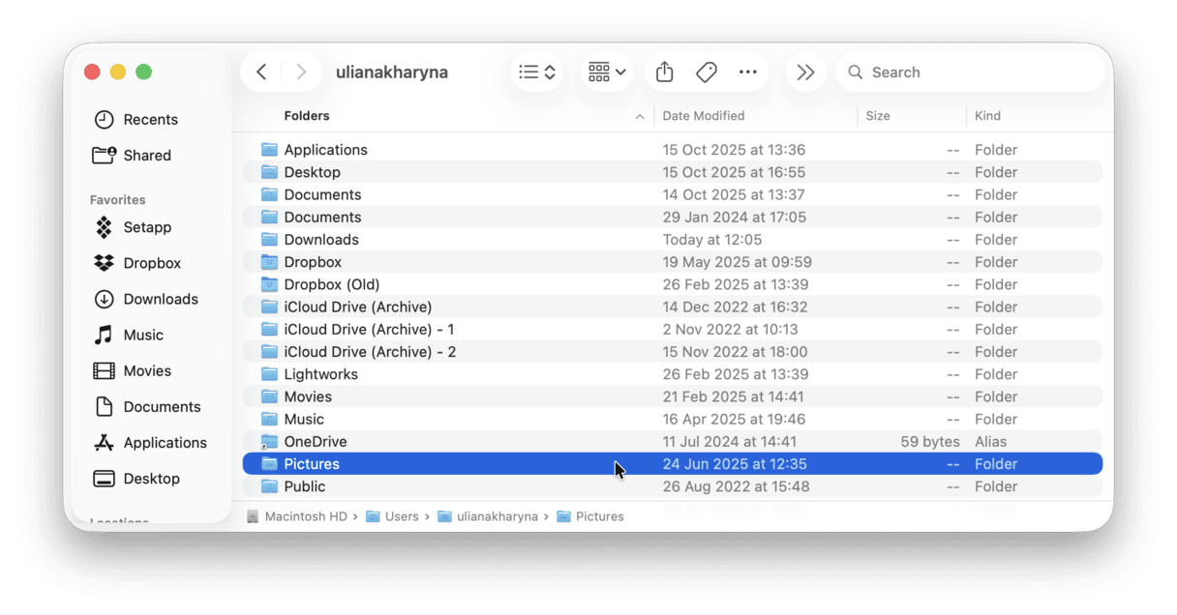
Task: Expand hidden toolbar items with the double chevron
Action: tap(806, 72)
